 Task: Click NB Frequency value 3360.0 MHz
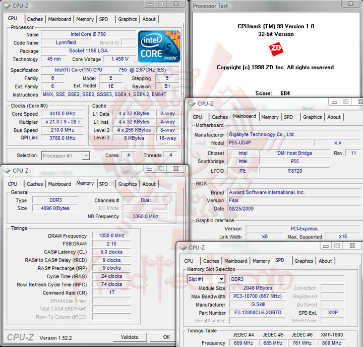[x=145, y=216]
